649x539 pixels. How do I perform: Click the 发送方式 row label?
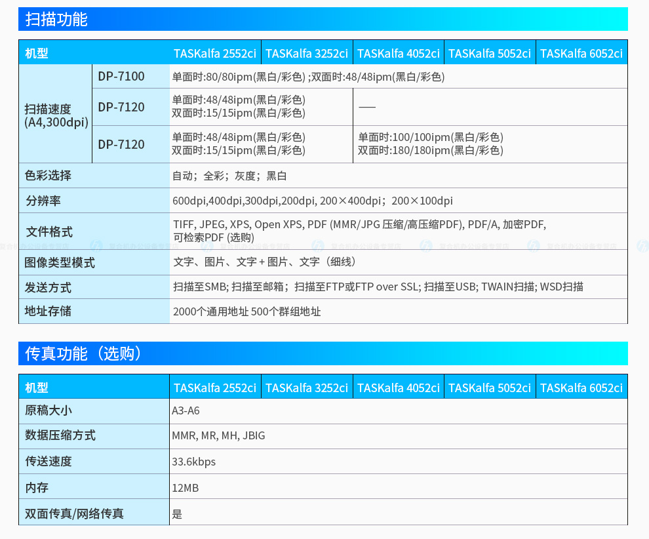48,287
